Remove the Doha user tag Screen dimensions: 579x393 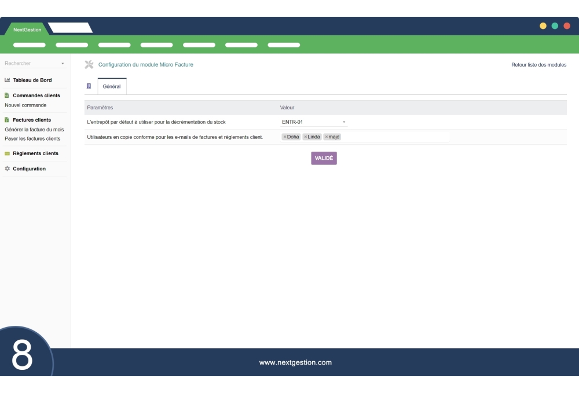(x=285, y=137)
